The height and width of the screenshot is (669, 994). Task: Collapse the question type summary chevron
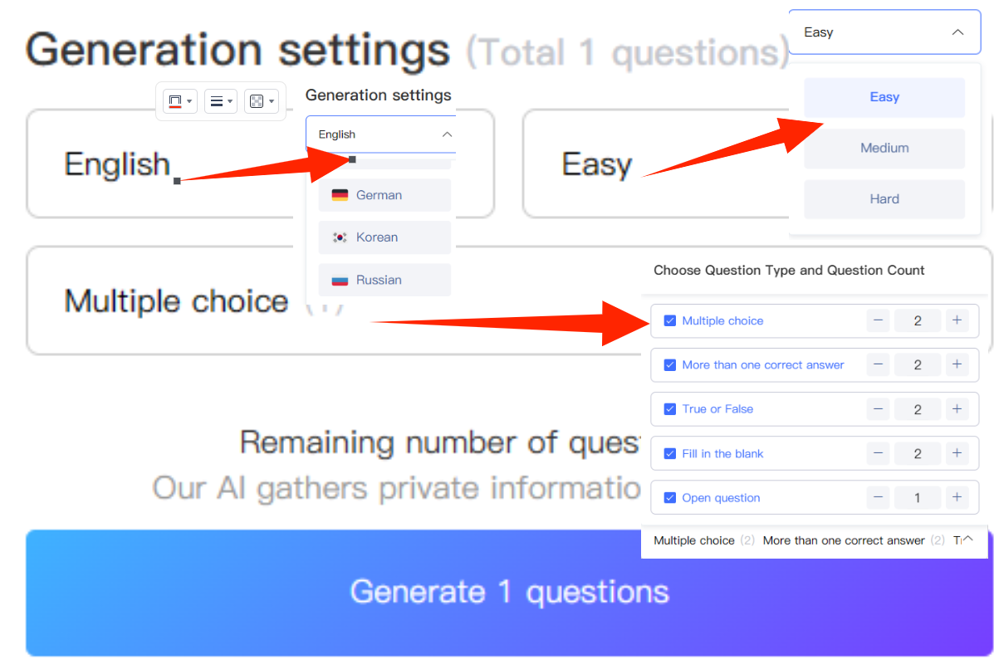tap(968, 539)
